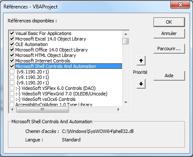Click the horizontal scroll right arrow

119,109
